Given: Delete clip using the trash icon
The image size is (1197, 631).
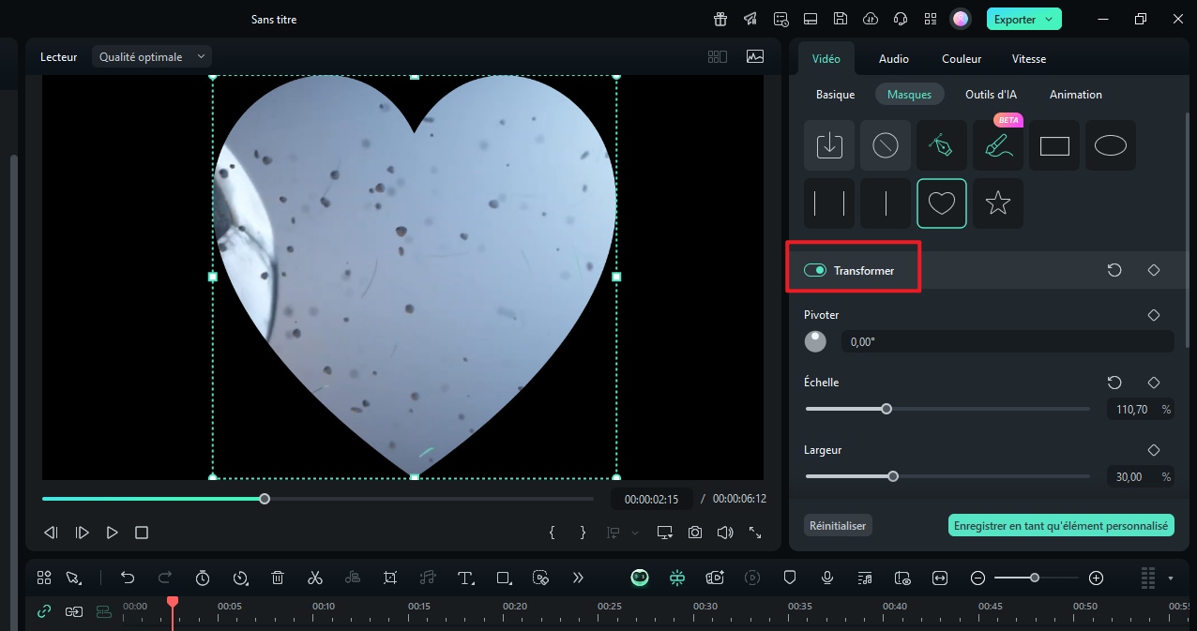Looking at the screenshot, I should (278, 578).
